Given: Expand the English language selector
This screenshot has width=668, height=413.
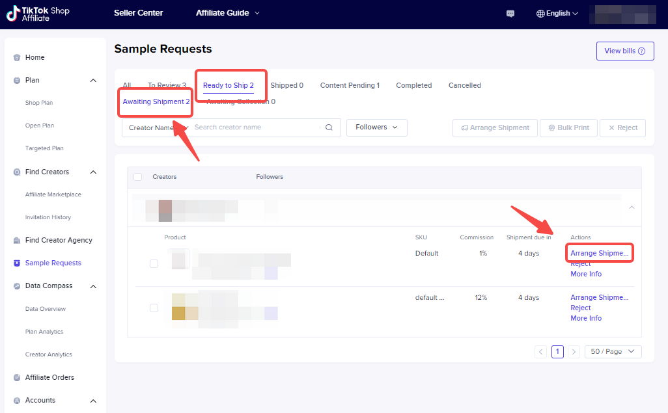Looking at the screenshot, I should [557, 14].
